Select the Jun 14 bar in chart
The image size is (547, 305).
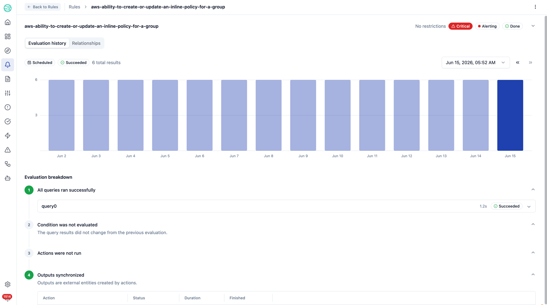476,115
